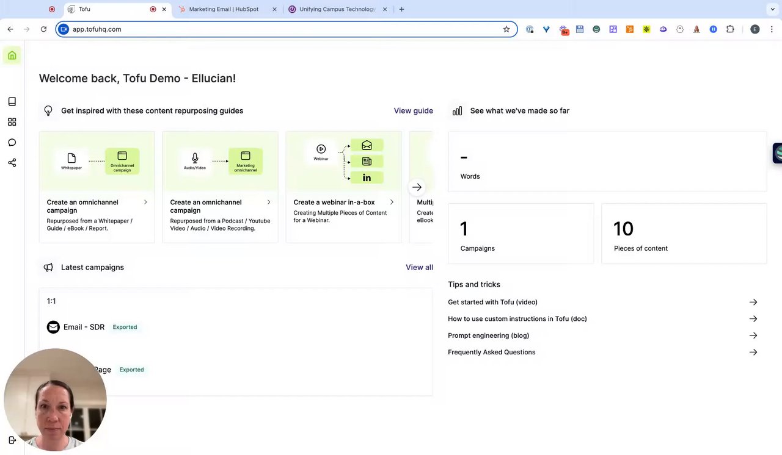Viewport: 782px width, 455px height.
Task: Click View all latest campaigns link
Action: (419, 268)
